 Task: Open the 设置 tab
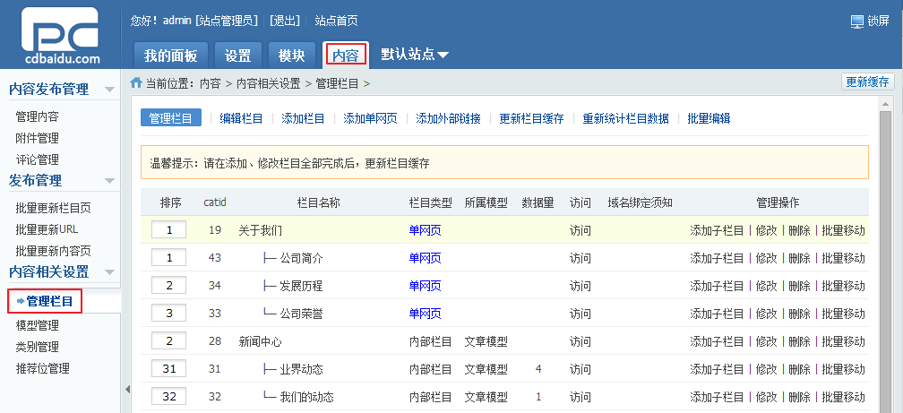pyautogui.click(x=238, y=56)
